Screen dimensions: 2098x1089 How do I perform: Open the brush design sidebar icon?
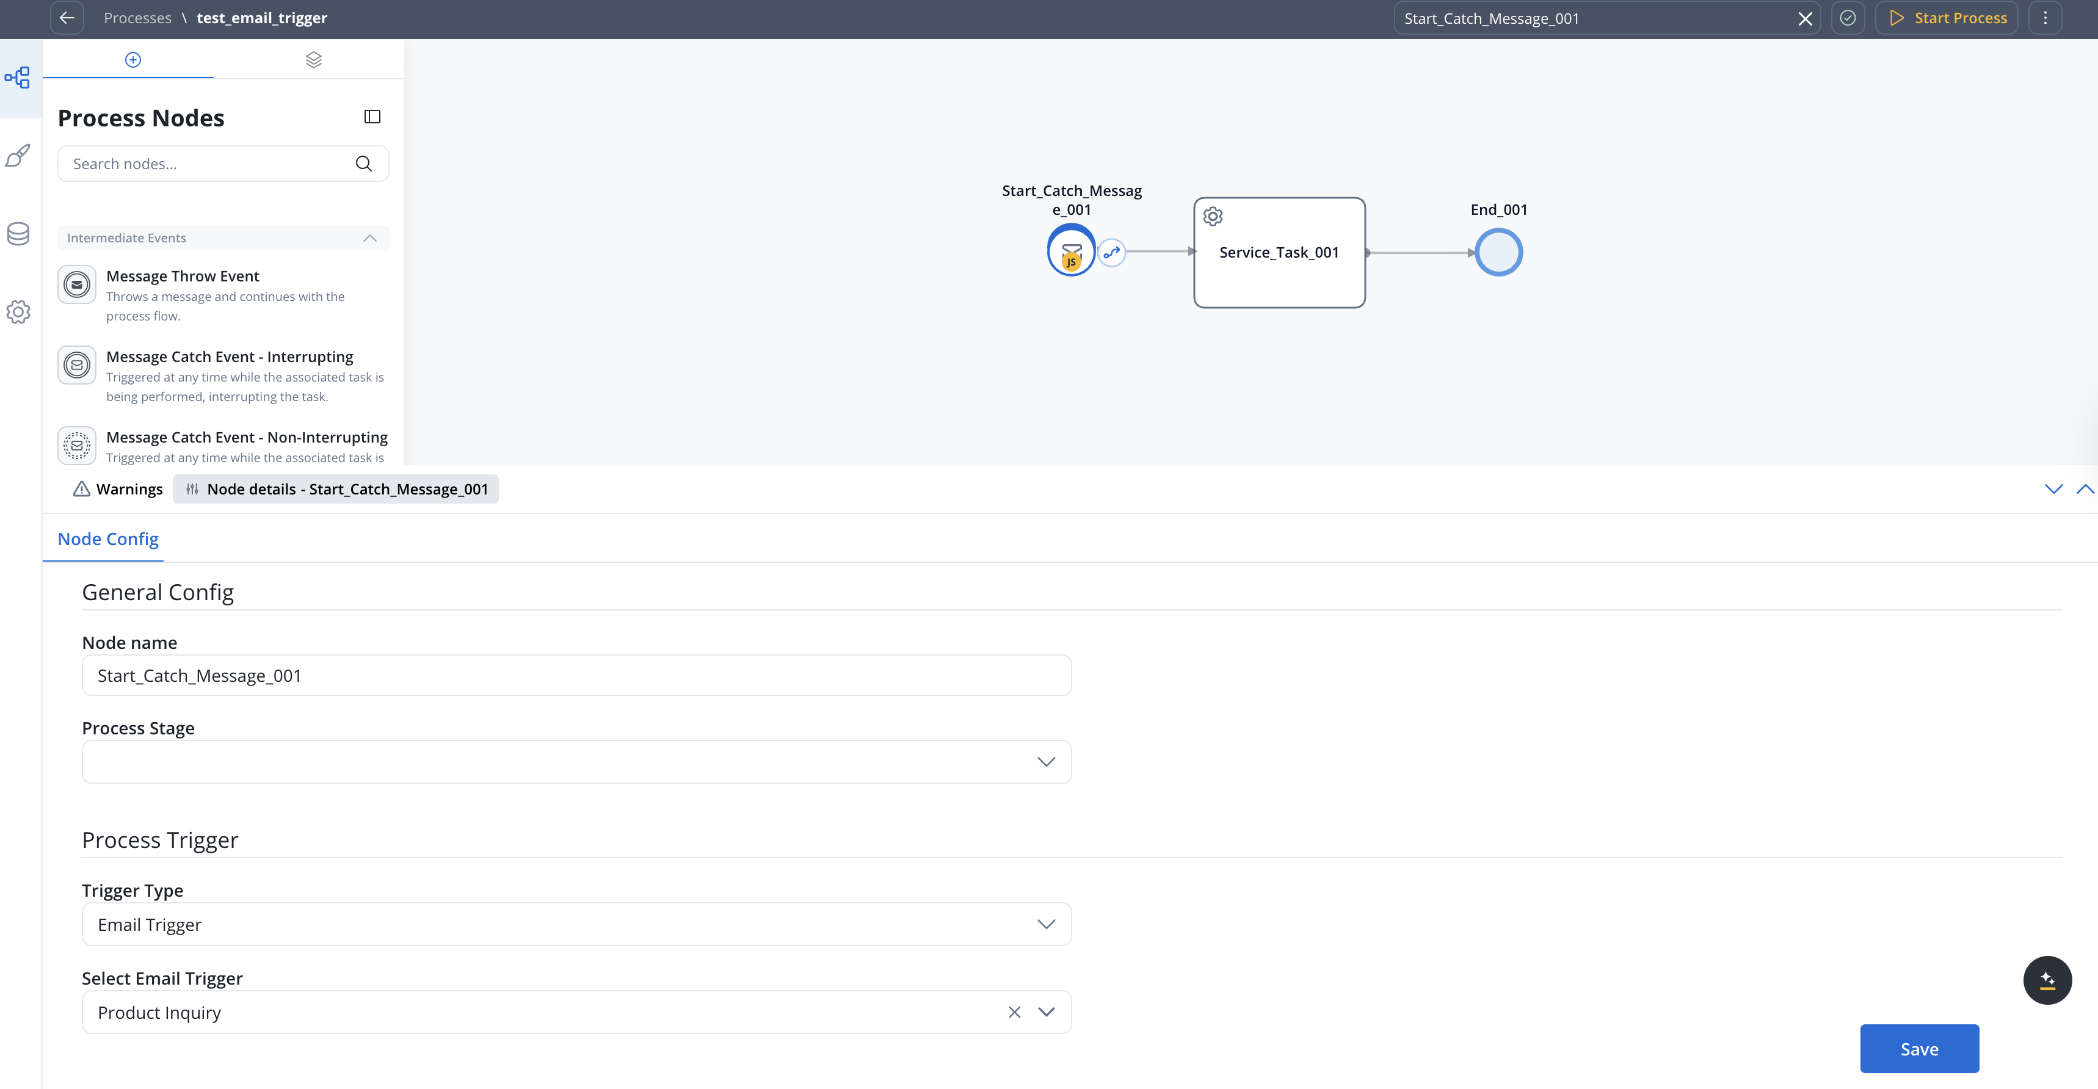coord(18,156)
